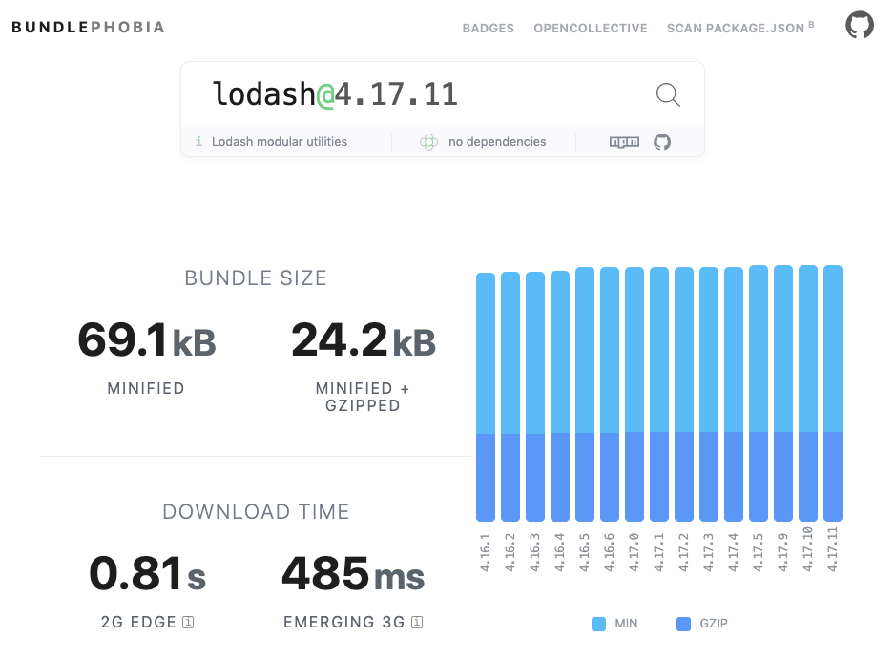This screenshot has height=658, width=895.
Task: Select the 4.16.3 version bar
Action: (x=535, y=397)
